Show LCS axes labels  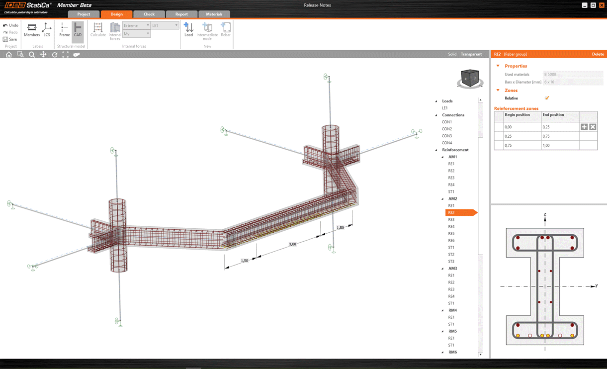47,29
